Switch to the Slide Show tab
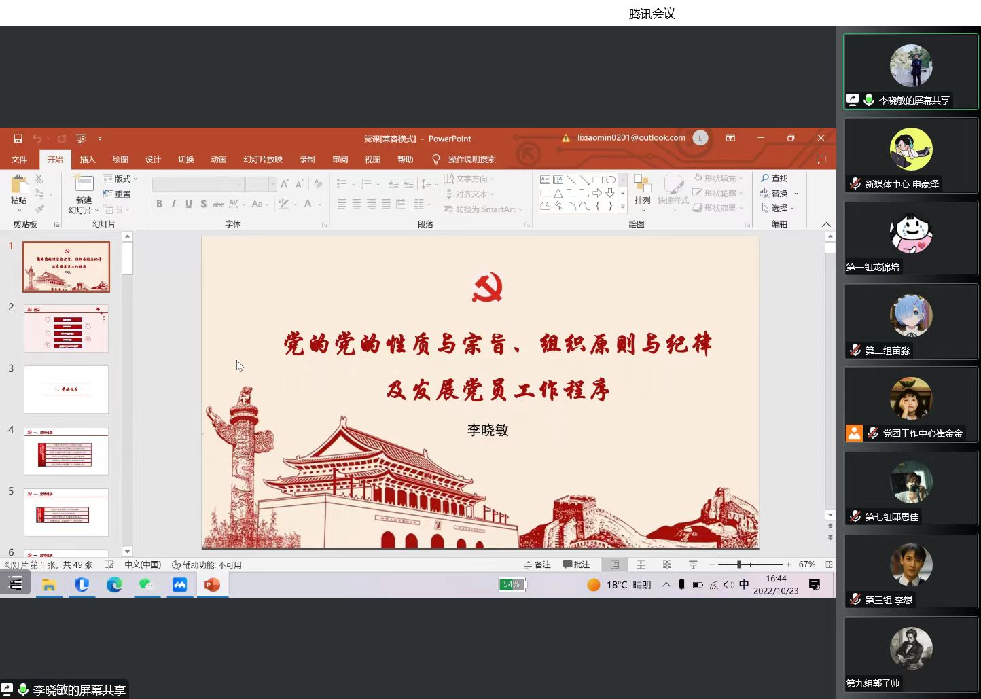 coord(263,160)
